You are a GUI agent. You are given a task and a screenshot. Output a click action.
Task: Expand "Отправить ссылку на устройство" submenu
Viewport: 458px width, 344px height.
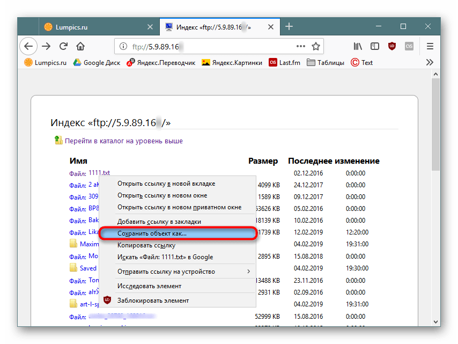point(248,272)
